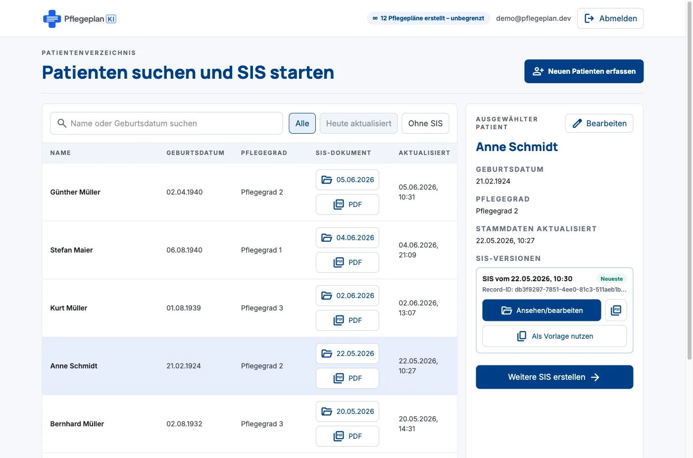Click Pflegegrad 1 in Stefan Maier's row
This screenshot has height=458, width=693.
pyautogui.click(x=261, y=250)
